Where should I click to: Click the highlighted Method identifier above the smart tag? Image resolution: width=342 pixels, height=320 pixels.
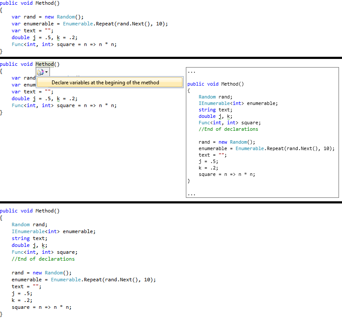[x=44, y=64]
